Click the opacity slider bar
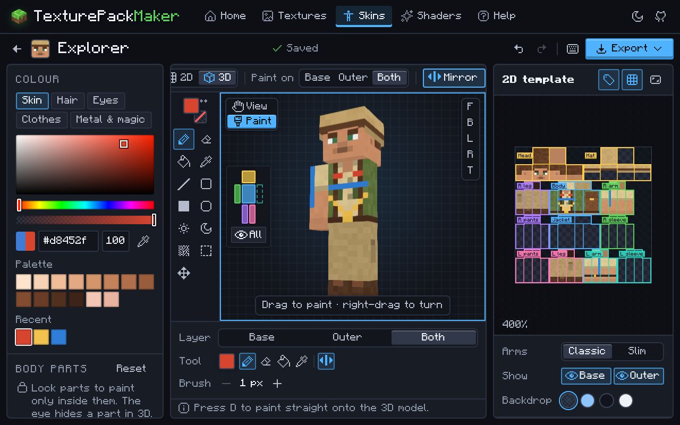The image size is (680, 425). 85,220
